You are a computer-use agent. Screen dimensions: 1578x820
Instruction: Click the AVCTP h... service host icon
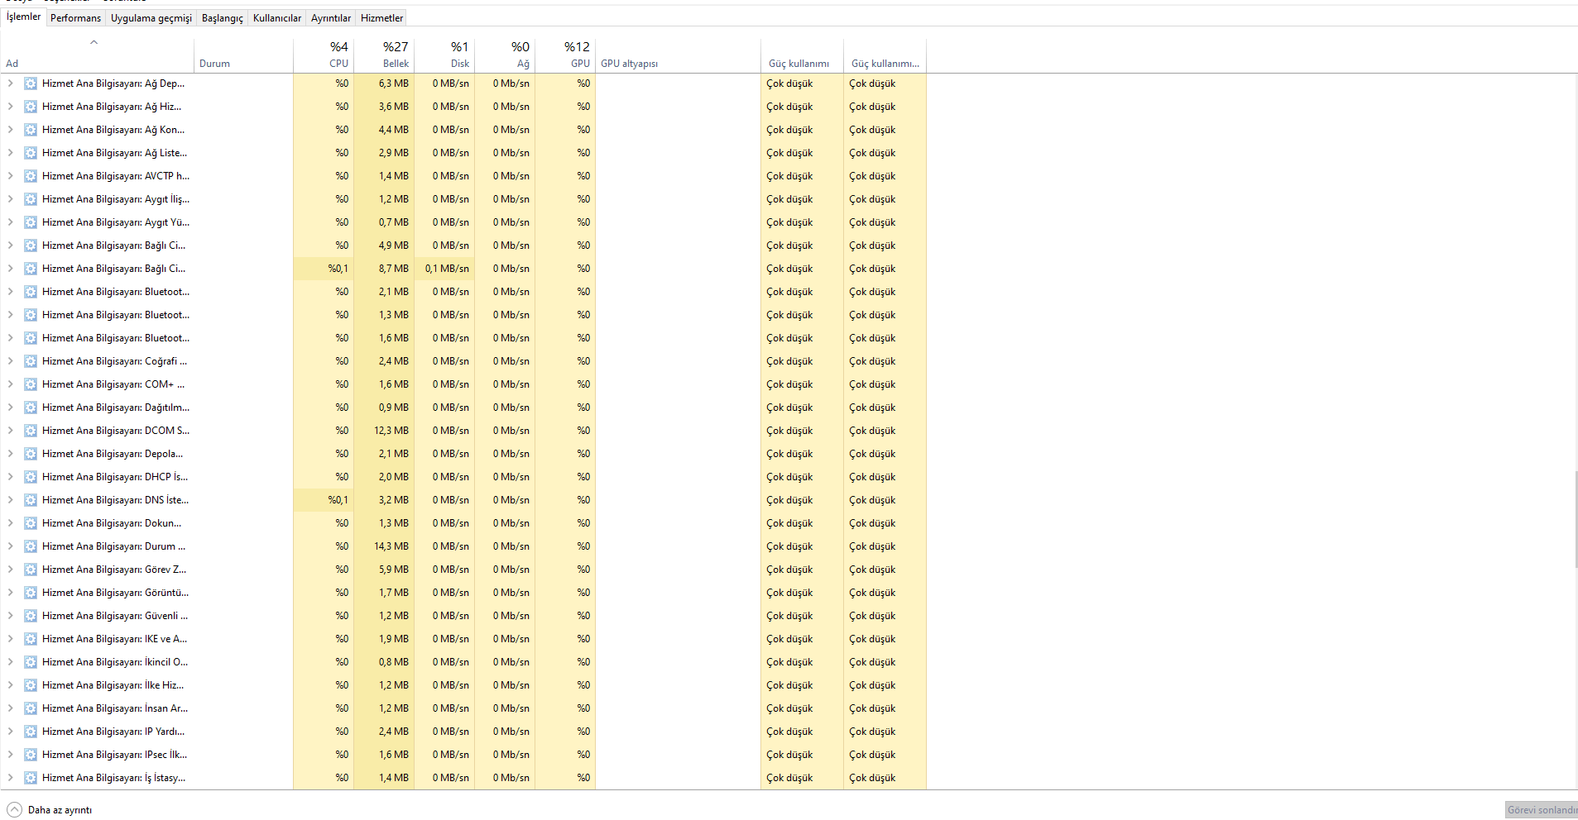[31, 176]
